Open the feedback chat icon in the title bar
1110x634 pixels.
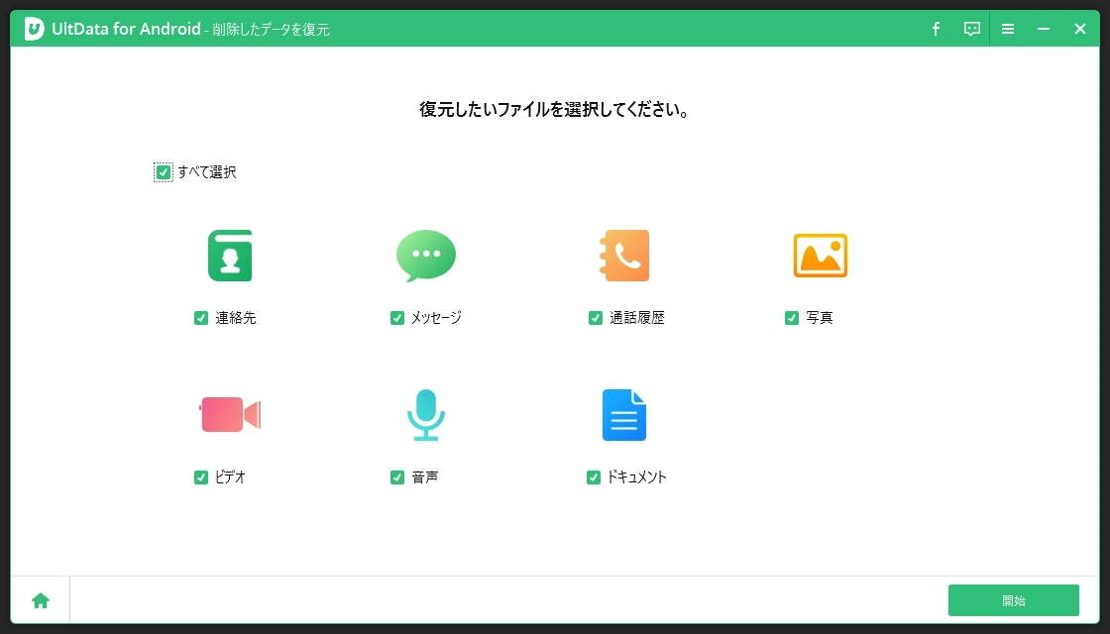pos(971,29)
